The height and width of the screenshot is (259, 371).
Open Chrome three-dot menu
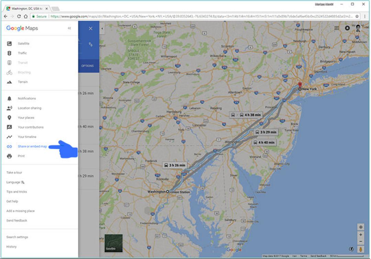coord(364,16)
